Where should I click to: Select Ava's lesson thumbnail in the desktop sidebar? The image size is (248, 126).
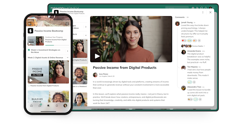[80, 49]
